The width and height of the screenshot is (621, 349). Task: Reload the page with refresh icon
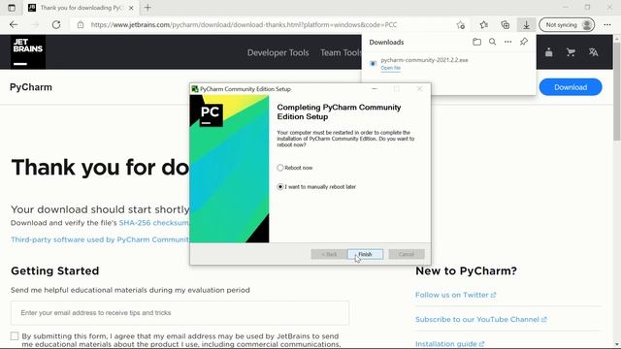(x=56, y=24)
